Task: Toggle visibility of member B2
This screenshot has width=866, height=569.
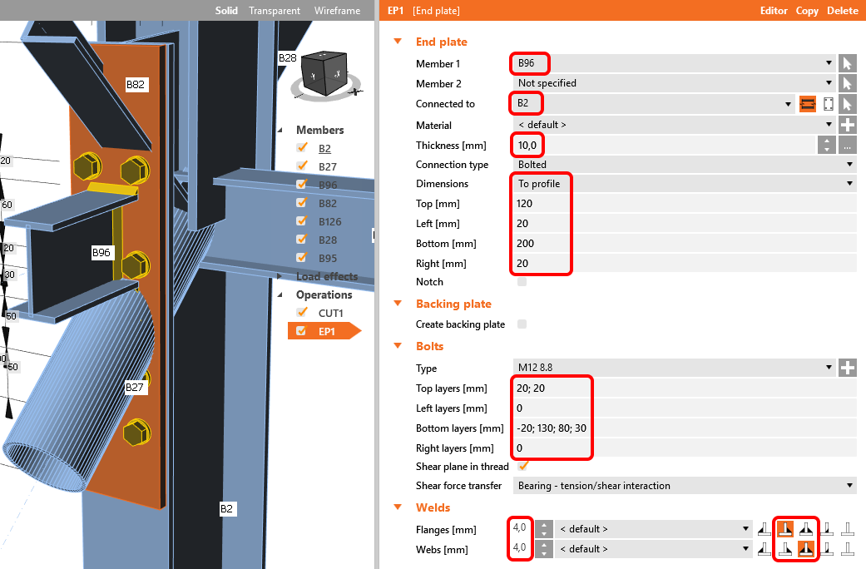Action: (x=301, y=147)
